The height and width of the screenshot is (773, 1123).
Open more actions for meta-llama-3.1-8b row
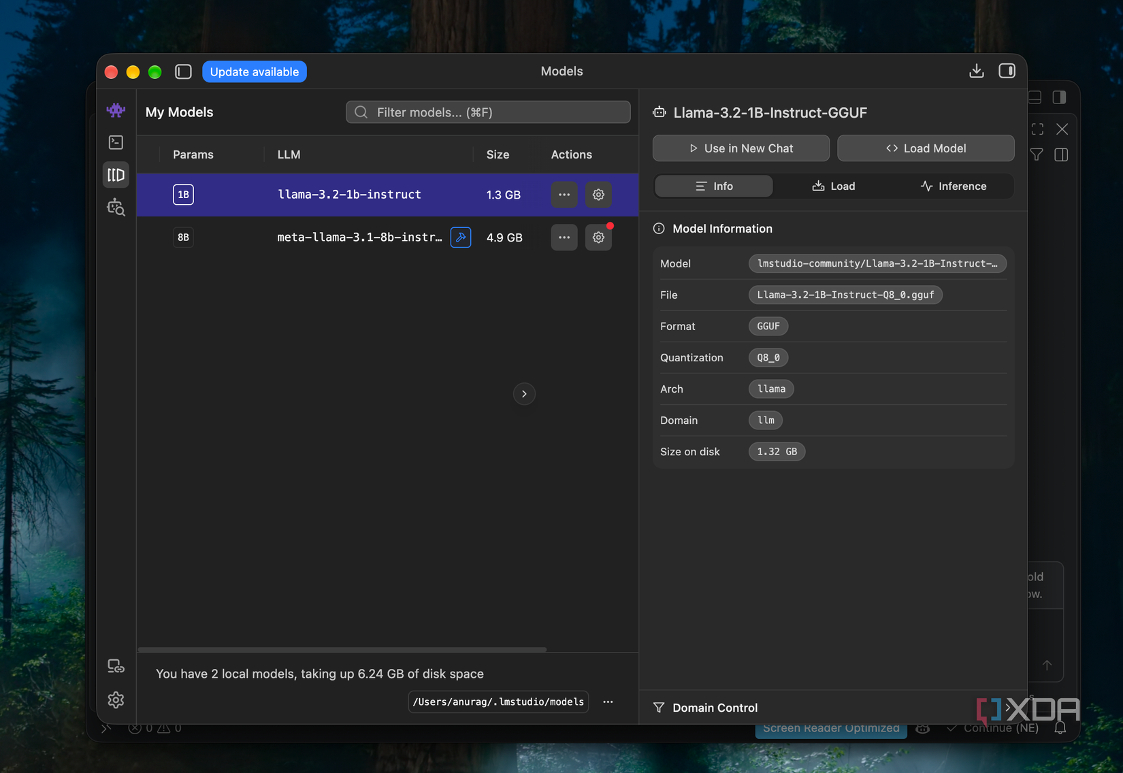564,237
